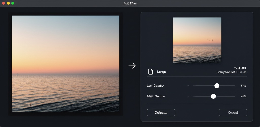Screen dimensions: 260x127
Task: Click the compressed file size text
Action: 231,72
